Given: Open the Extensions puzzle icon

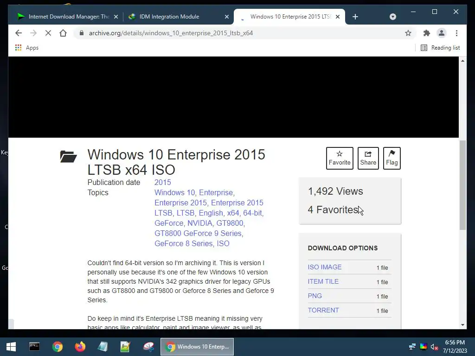Looking at the screenshot, I should (x=427, y=33).
